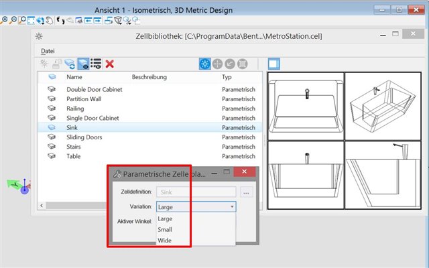The height and width of the screenshot is (268, 429).
Task: Click the View Previous arrow tool
Action: [x=88, y=21]
